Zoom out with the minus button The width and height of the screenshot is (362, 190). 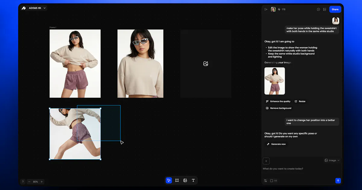(29, 182)
